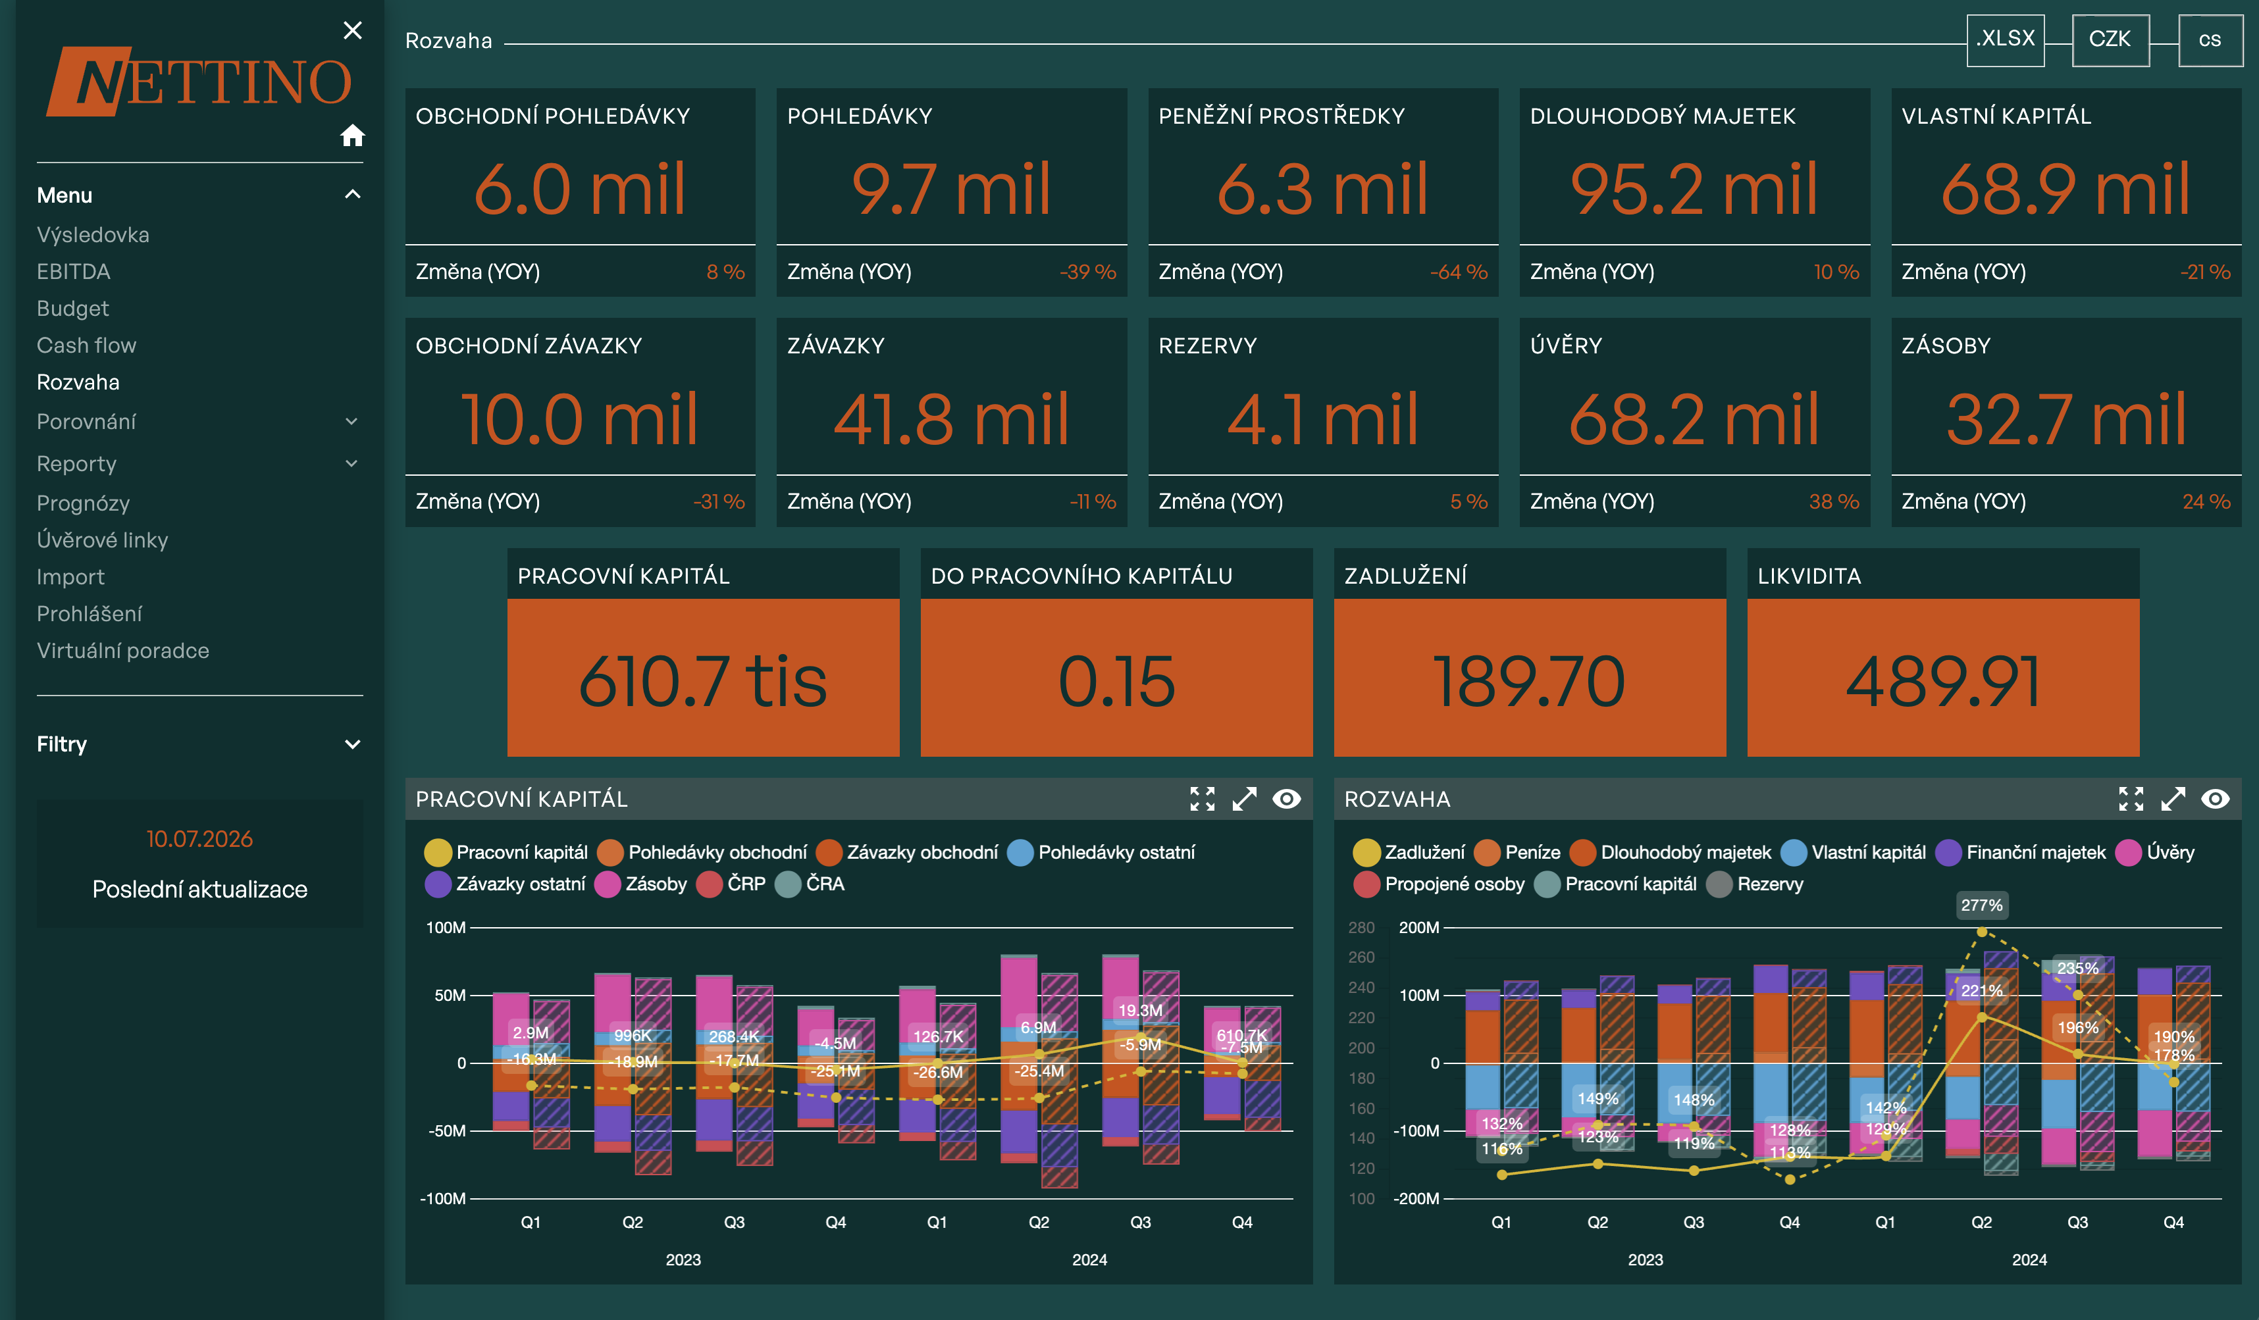Expand Rozvaha chart with diagonal arrow

tap(2173, 798)
